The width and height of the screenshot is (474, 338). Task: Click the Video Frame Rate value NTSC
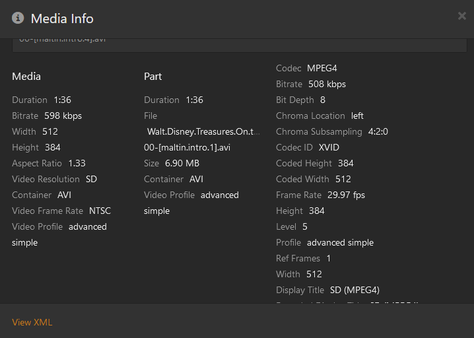click(100, 211)
